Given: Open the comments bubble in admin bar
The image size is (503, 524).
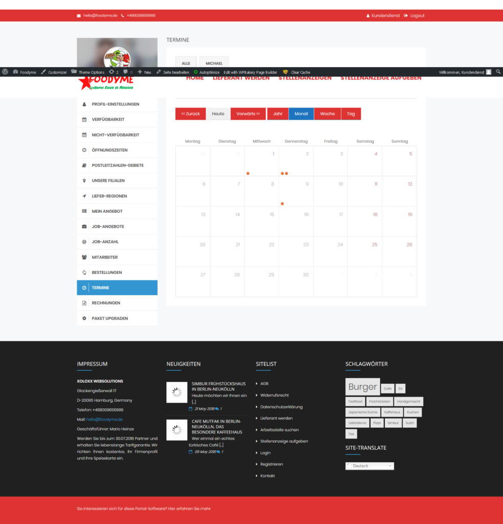Looking at the screenshot, I should [x=127, y=72].
